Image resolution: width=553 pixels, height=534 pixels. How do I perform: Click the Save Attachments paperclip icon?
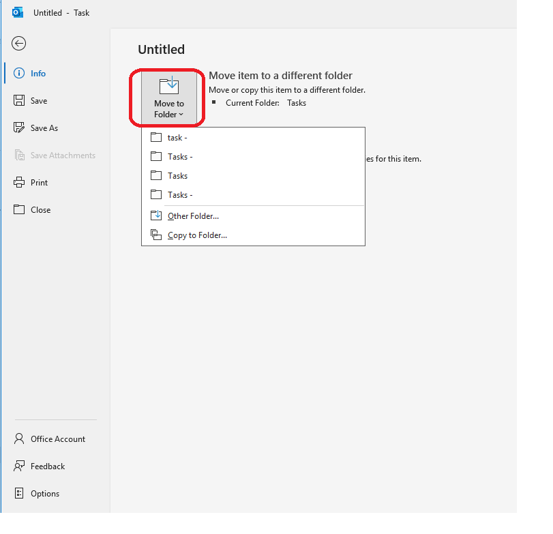(19, 155)
